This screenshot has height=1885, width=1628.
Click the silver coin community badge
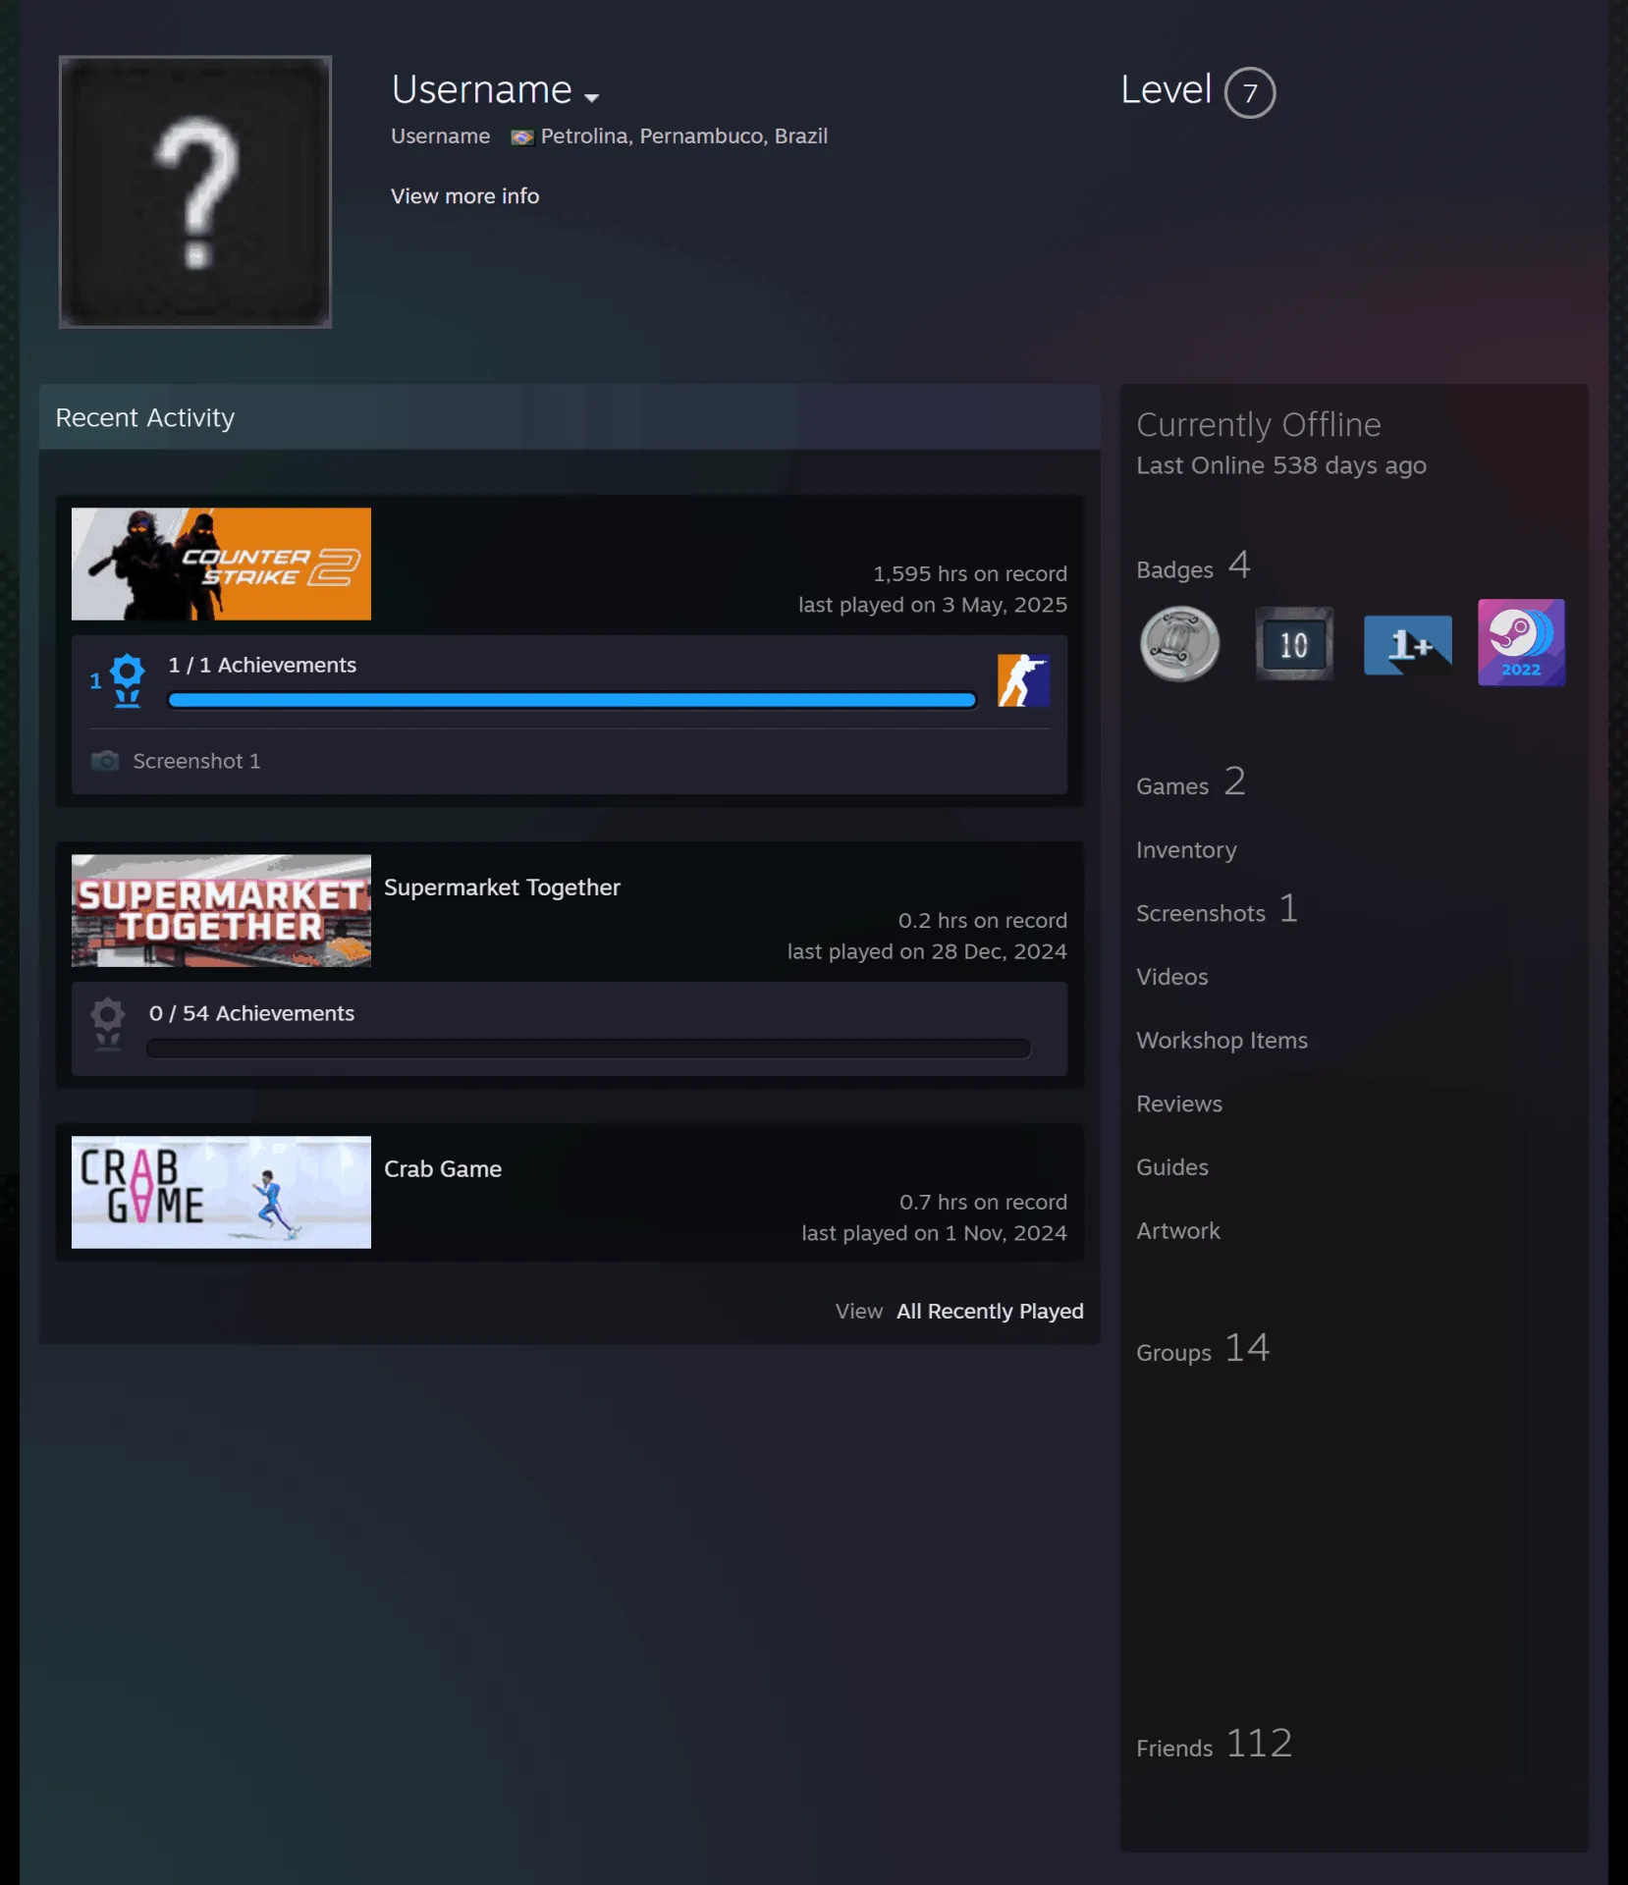pyautogui.click(x=1180, y=644)
